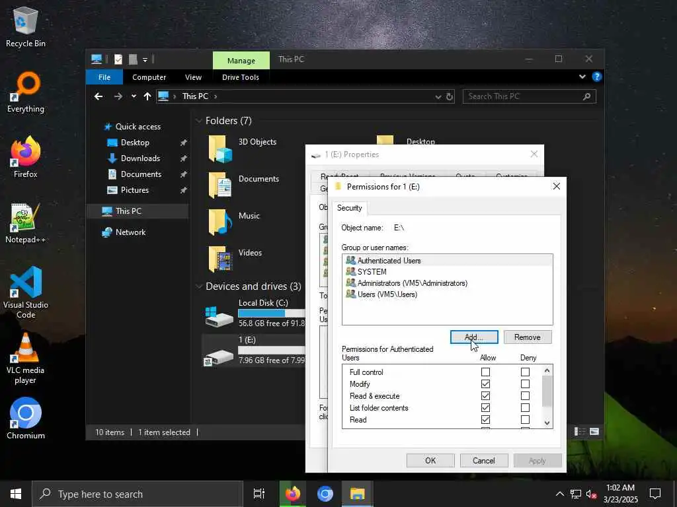677x507 pixels.
Task: Open the recent locations dropdown arrow
Action: tap(134, 96)
